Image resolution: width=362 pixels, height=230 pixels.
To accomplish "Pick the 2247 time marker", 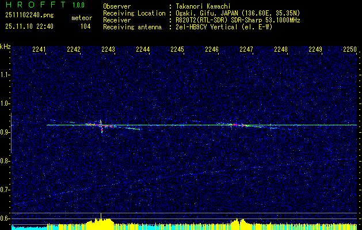I will 246,50.
